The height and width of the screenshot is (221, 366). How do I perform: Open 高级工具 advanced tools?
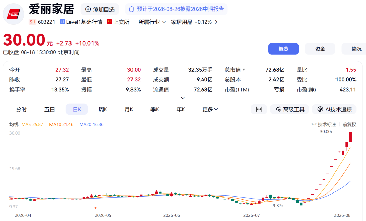pos(290,109)
